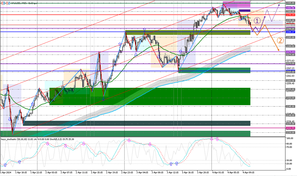Click the 2 Apr 11:15 time label

pos(82,173)
